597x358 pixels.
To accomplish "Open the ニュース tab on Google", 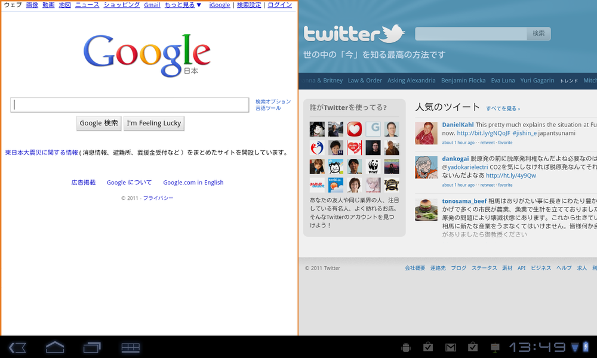I will pos(87,5).
